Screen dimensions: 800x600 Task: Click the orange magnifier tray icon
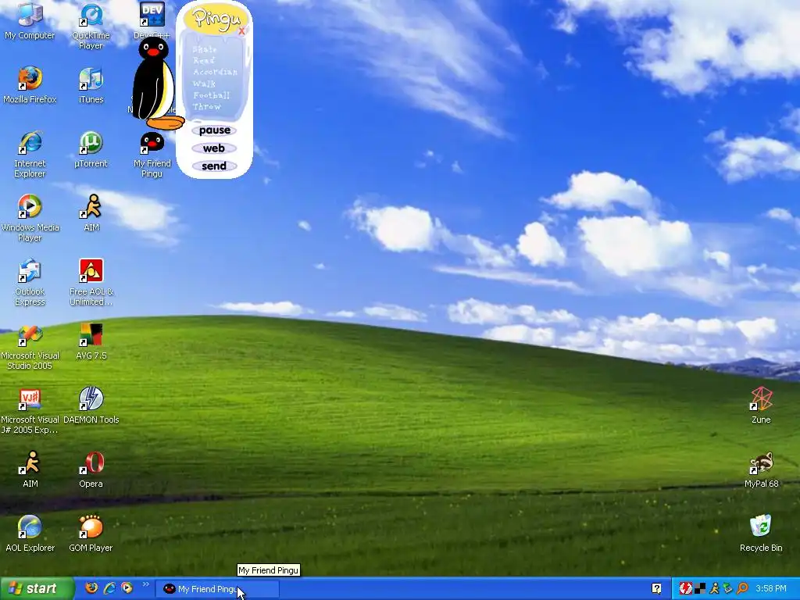[742, 589]
